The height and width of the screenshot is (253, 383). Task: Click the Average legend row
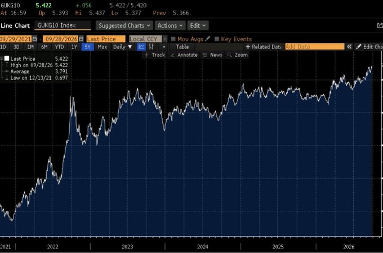point(36,72)
